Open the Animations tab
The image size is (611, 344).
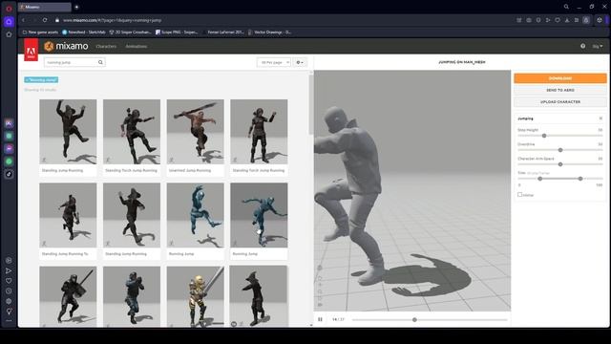pos(136,47)
